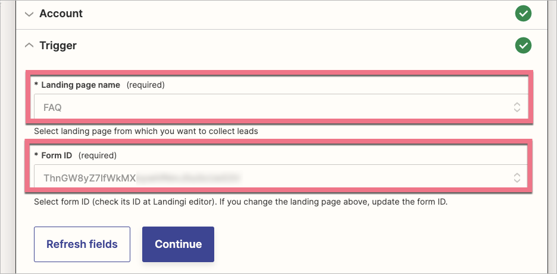Click "(required)" next to Landing page name
Screen dimensions: 557x274
(145, 85)
